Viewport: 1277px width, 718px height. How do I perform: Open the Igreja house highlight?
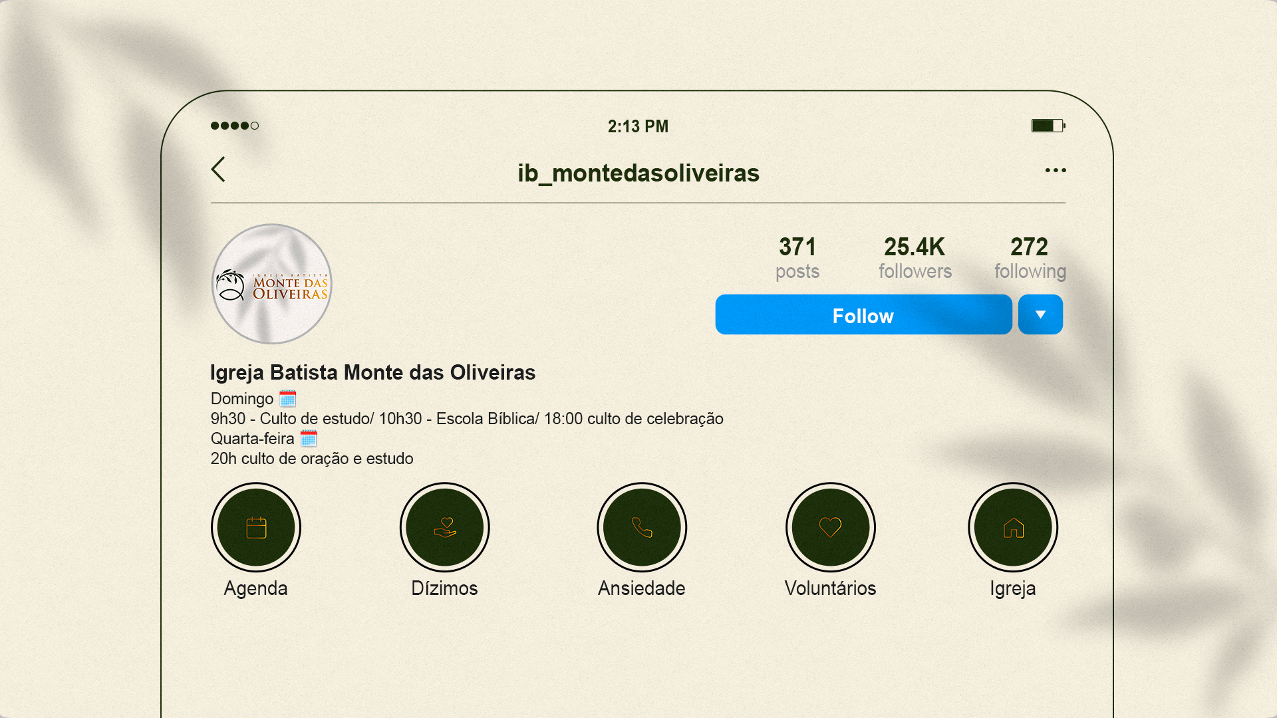pos(1012,527)
